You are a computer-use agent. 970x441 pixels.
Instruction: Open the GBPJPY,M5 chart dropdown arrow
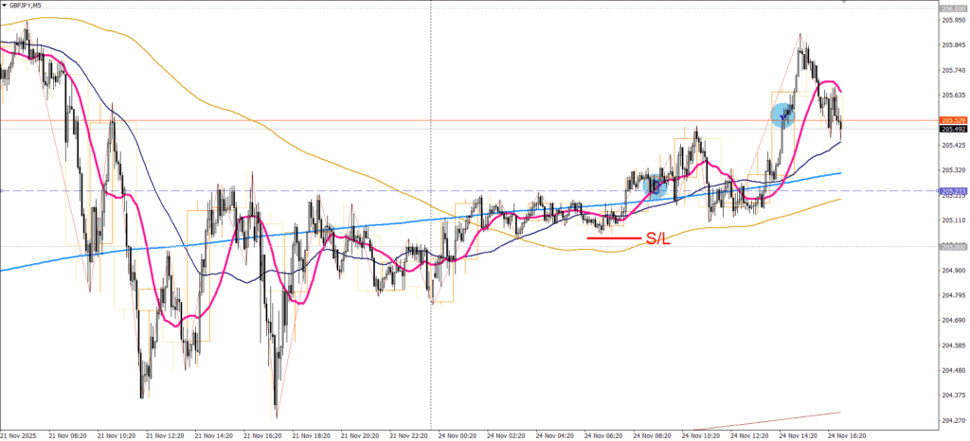(4, 6)
